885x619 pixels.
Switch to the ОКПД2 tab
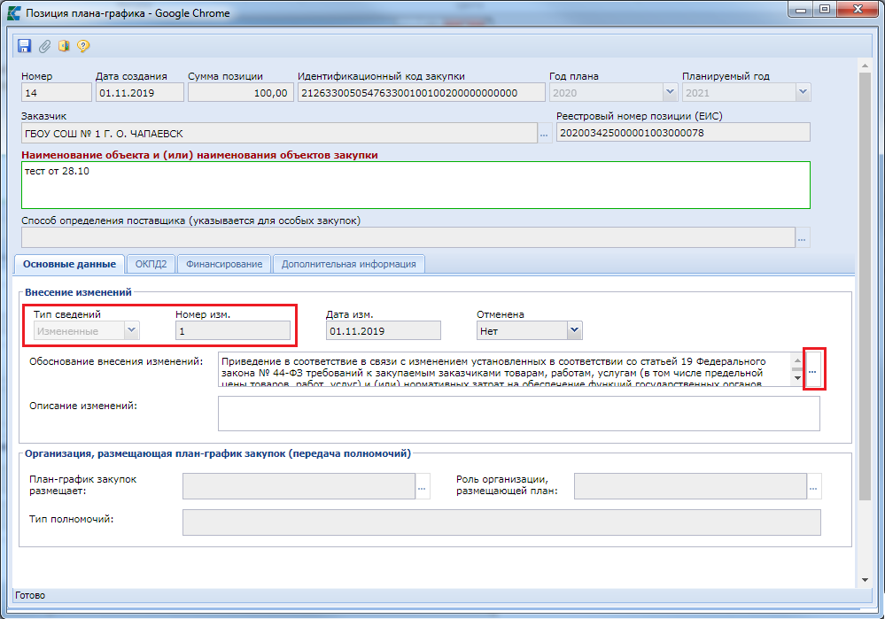point(151,264)
